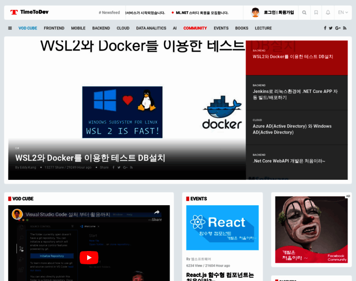This screenshot has height=281, width=356.
Task: Open the LECTURE menu item
Action: (x=263, y=28)
